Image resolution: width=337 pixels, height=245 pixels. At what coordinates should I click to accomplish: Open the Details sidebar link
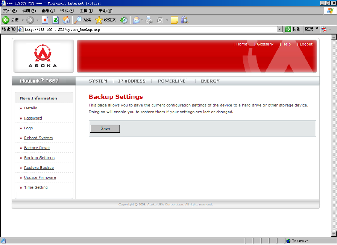click(30, 108)
